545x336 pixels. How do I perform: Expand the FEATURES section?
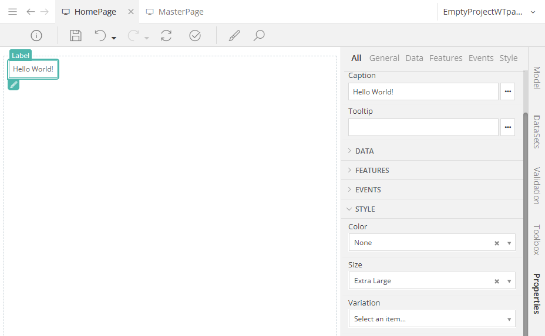pyautogui.click(x=372, y=171)
